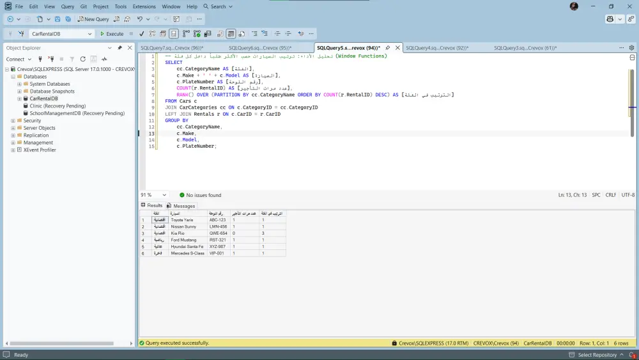Switch to the SQLQuery4 tab

click(x=437, y=48)
